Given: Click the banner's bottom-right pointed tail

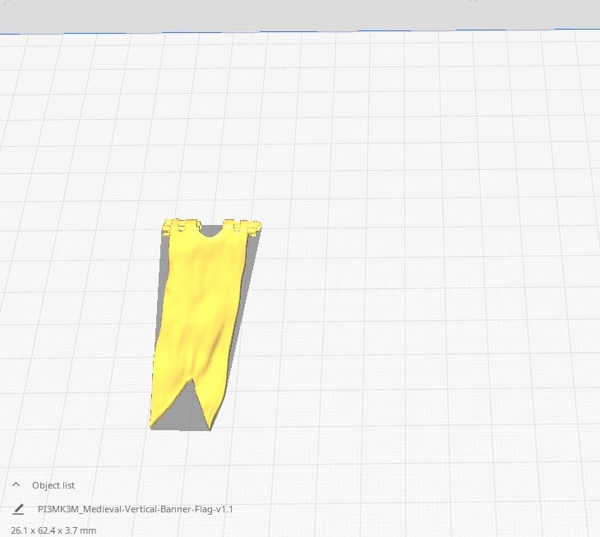Looking at the screenshot, I should [x=211, y=419].
